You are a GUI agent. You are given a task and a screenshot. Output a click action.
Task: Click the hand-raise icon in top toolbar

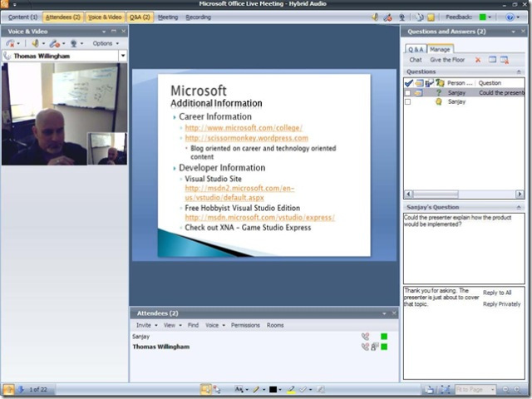[419, 17]
